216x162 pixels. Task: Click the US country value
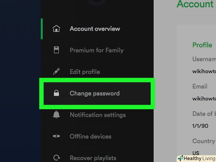point(196,153)
